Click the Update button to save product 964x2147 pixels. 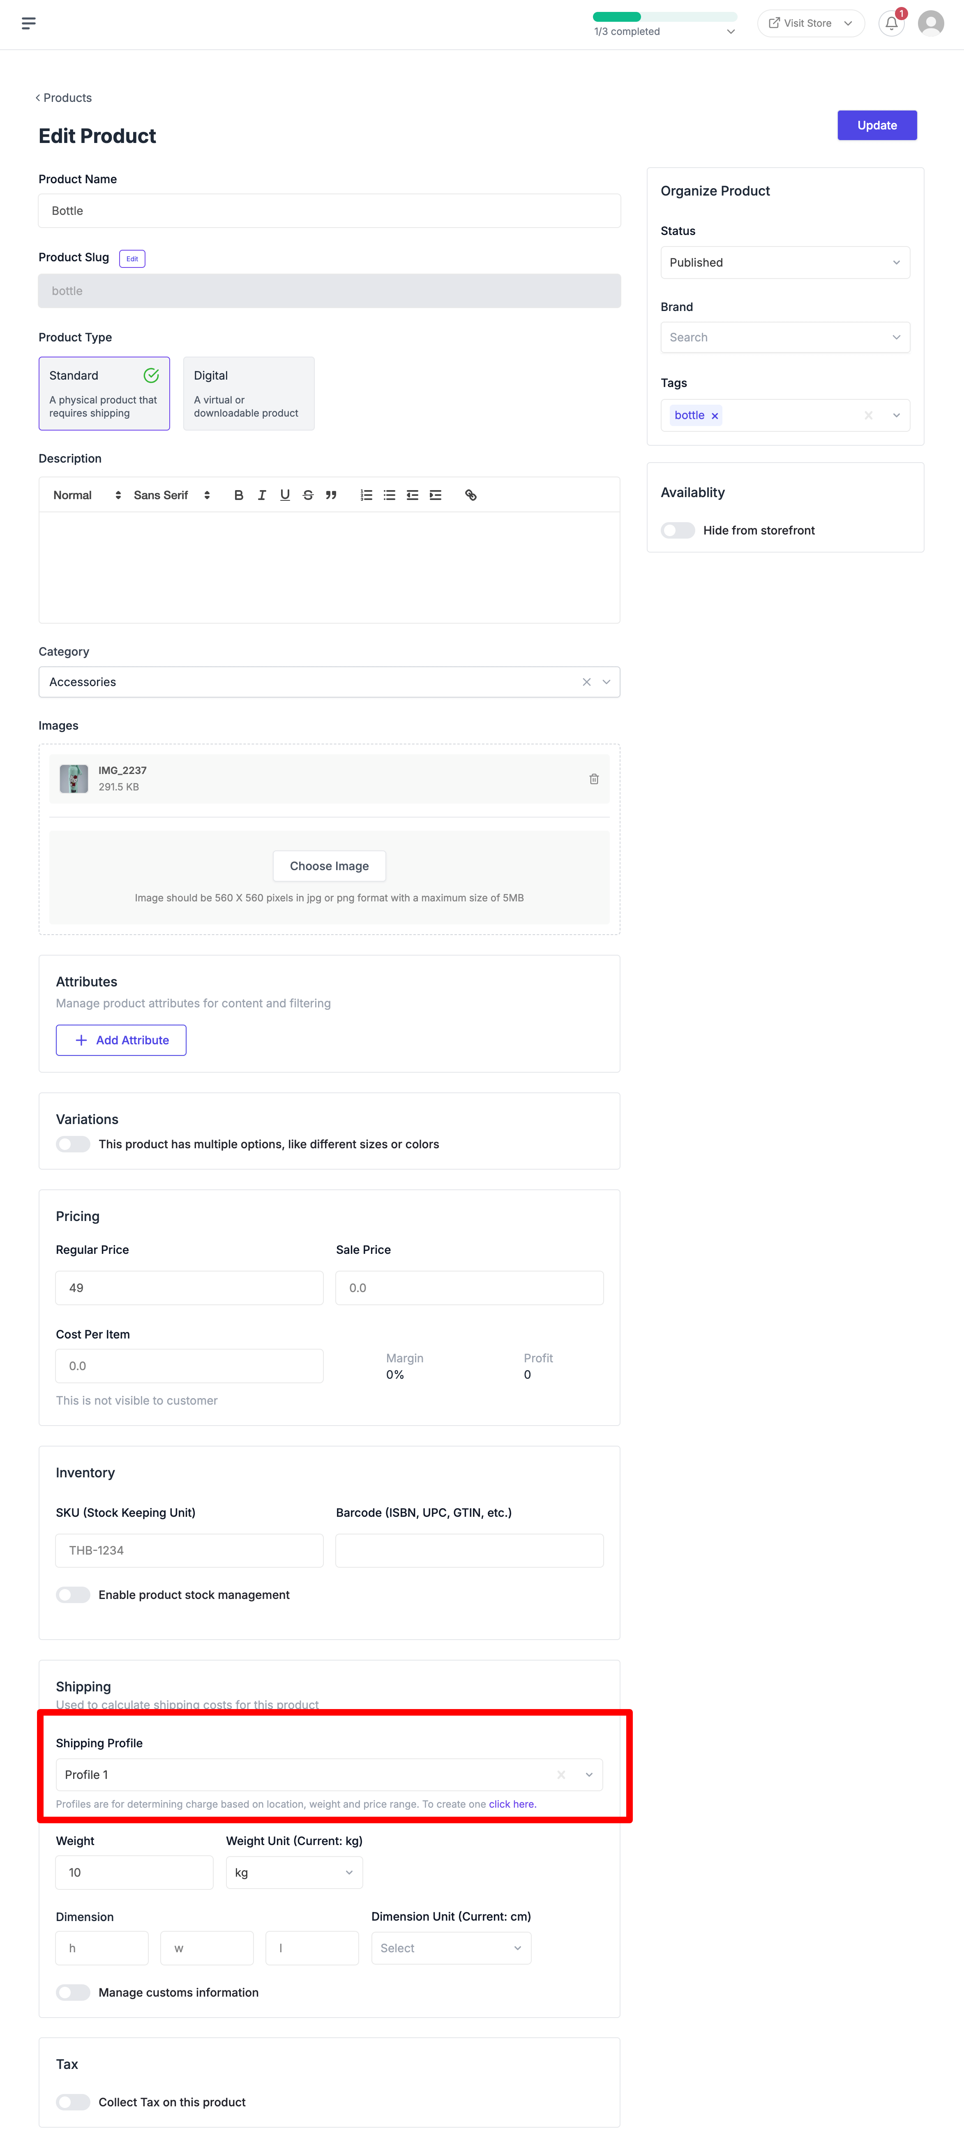tap(878, 124)
